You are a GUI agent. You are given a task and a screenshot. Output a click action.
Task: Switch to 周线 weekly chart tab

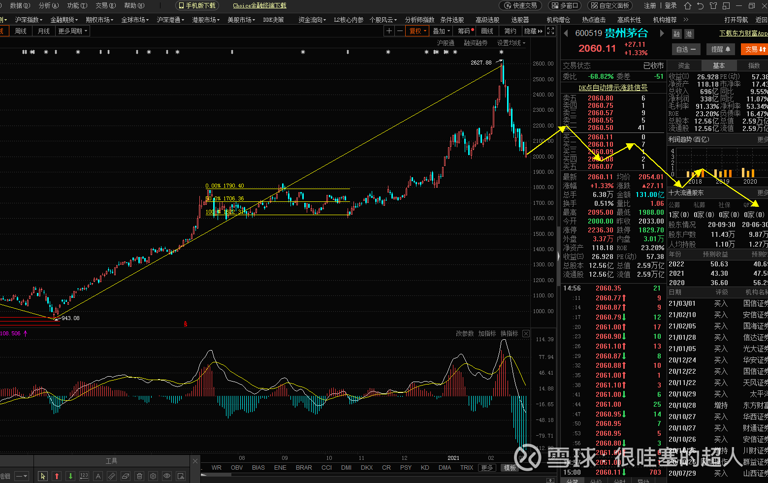click(21, 31)
